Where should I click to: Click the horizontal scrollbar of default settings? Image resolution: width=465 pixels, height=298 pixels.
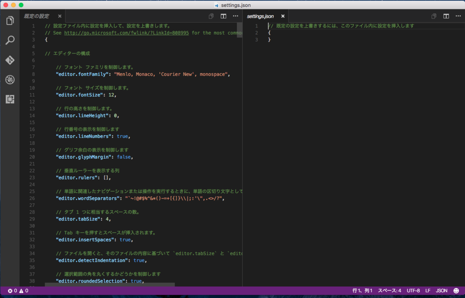pos(110,285)
